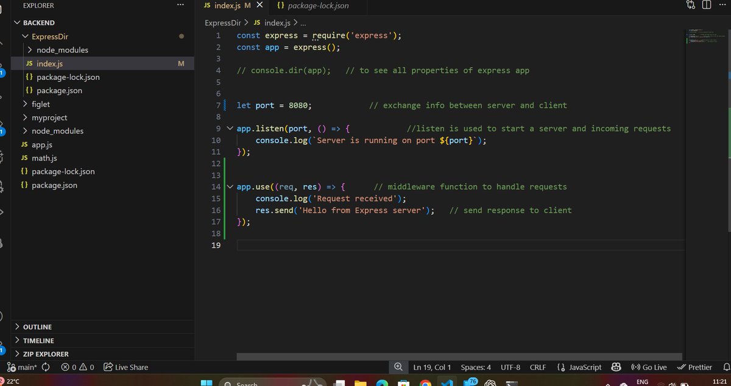Change line ending by clicking CRLF
Image resolution: width=731 pixels, height=386 pixels.
click(x=538, y=367)
